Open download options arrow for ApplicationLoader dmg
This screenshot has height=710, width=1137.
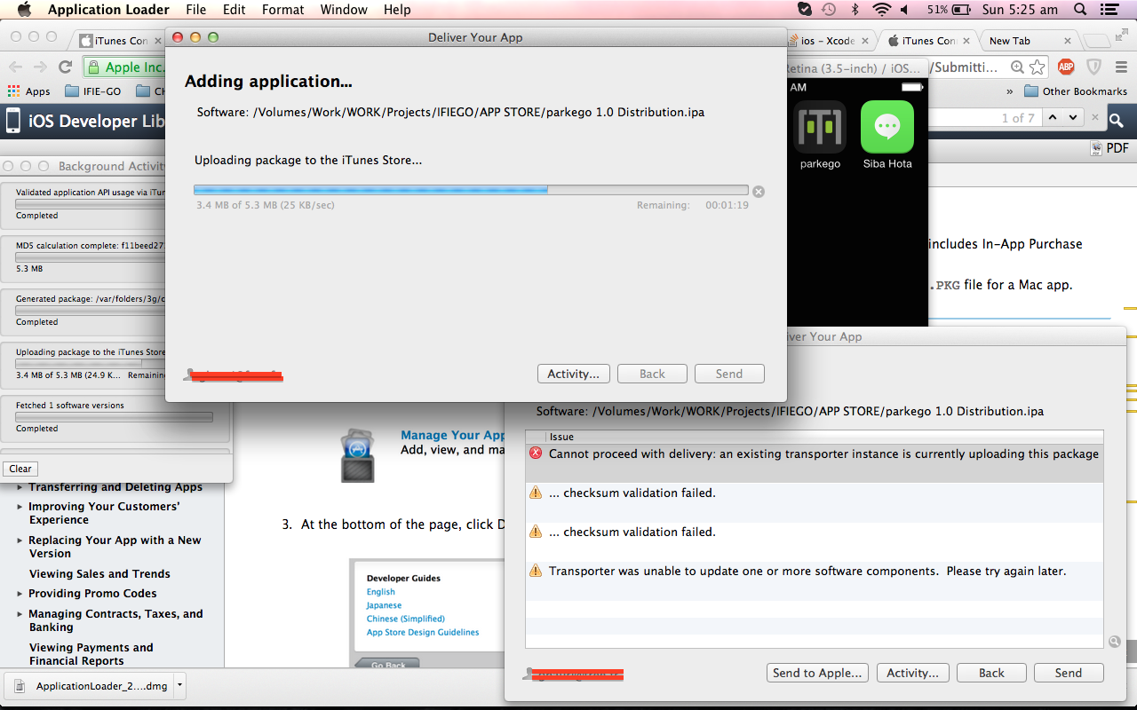click(x=180, y=686)
